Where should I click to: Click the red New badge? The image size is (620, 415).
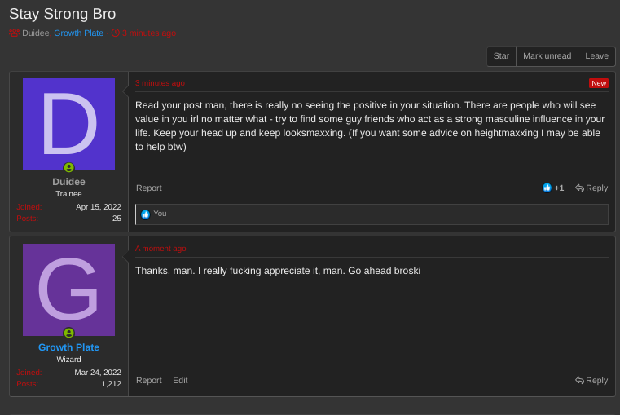[x=599, y=83]
